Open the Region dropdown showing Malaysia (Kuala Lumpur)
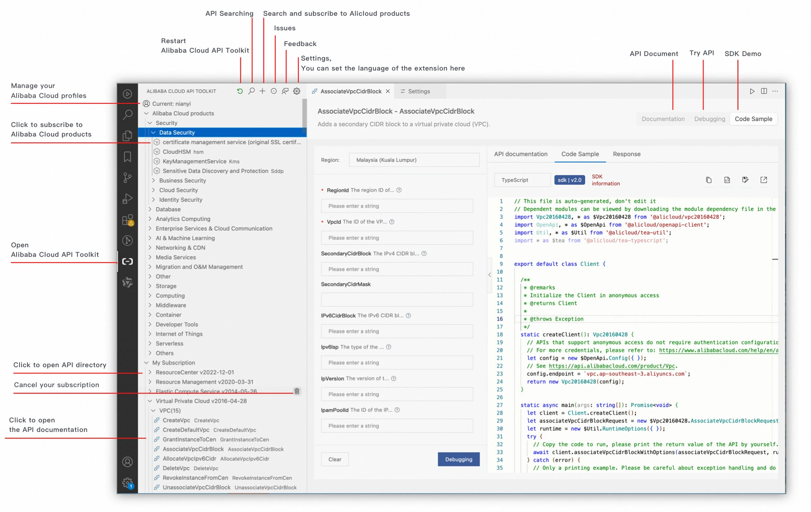 (x=414, y=160)
